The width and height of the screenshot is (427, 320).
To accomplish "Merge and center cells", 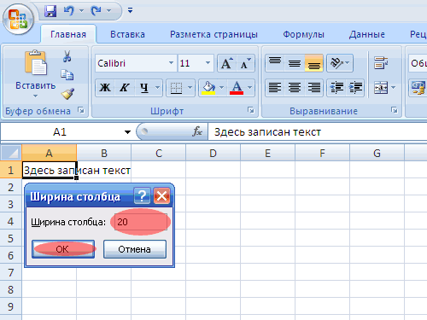I will pyautogui.click(x=381, y=88).
